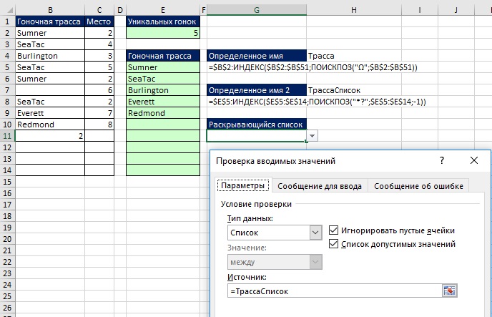This screenshot has width=492, height=317.
Task: Toggle Список допустимых значений checkbox
Action: (x=335, y=245)
